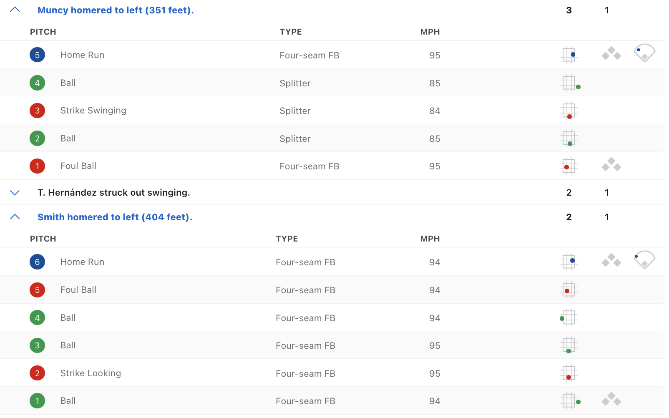Click bases icon on Smith's first pitch

coord(611,400)
